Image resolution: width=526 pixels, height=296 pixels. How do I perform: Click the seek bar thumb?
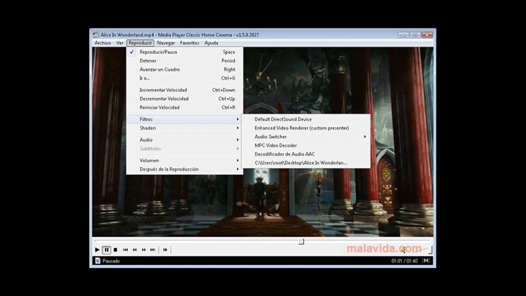pos(301,241)
